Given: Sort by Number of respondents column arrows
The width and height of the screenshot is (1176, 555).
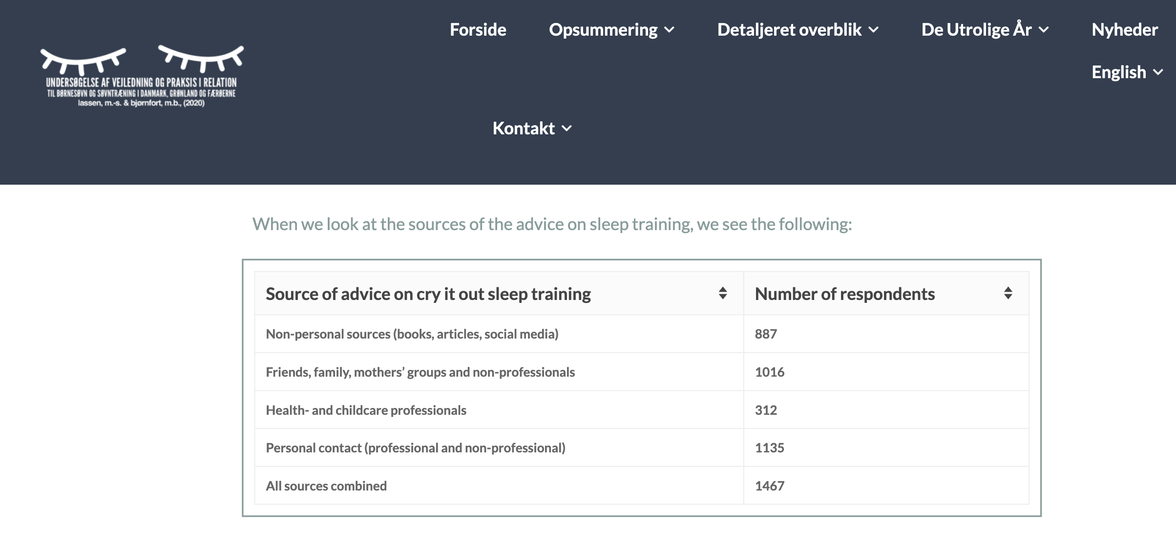Looking at the screenshot, I should click(x=1008, y=293).
